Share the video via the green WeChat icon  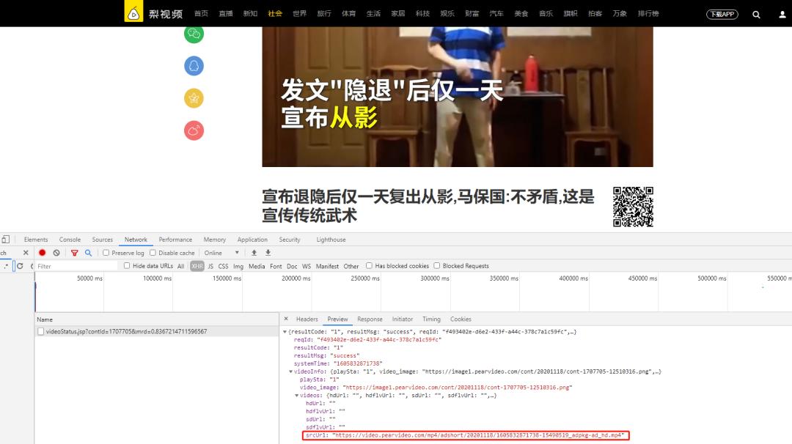(194, 34)
